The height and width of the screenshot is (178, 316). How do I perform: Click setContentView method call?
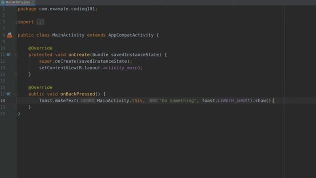tap(58, 68)
